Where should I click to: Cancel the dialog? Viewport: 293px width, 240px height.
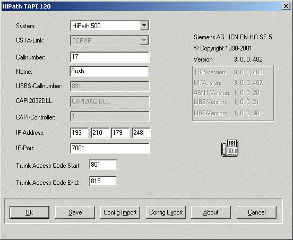point(256,212)
